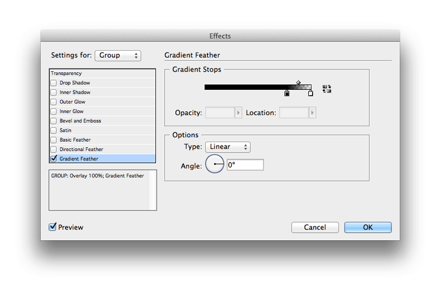This screenshot has width=441, height=281.
Task: Click the gradient midpoint diamond
Action: 298,83
